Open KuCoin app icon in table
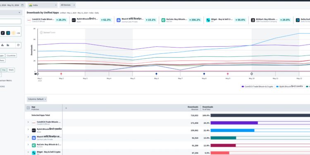This screenshot has width=310, height=155. point(34,145)
